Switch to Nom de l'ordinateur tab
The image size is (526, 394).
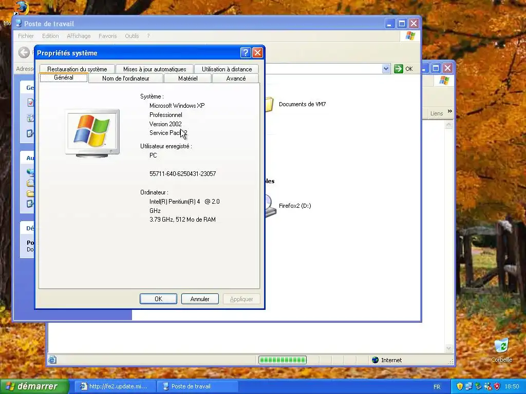[126, 78]
